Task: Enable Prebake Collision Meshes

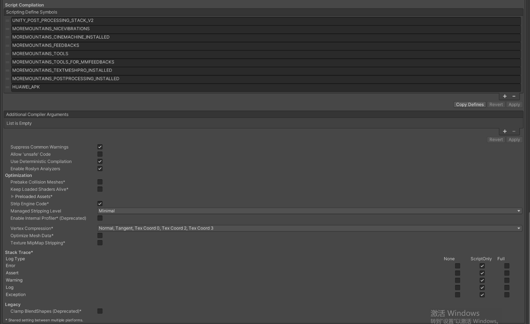Action: click(x=100, y=182)
